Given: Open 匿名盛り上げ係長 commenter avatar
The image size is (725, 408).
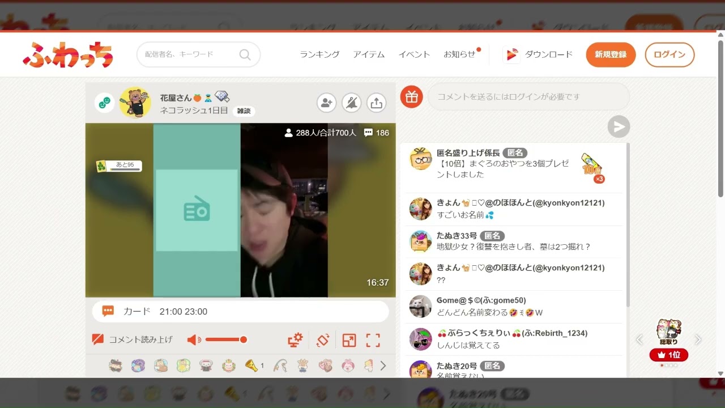Looking at the screenshot, I should point(421,159).
